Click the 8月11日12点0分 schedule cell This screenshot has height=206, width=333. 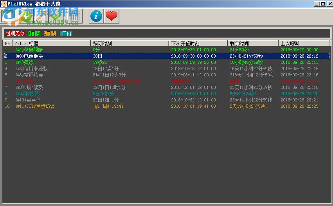click(109, 75)
